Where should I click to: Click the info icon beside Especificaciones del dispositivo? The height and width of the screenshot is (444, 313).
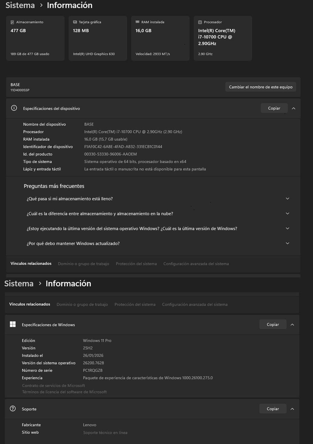click(14, 108)
